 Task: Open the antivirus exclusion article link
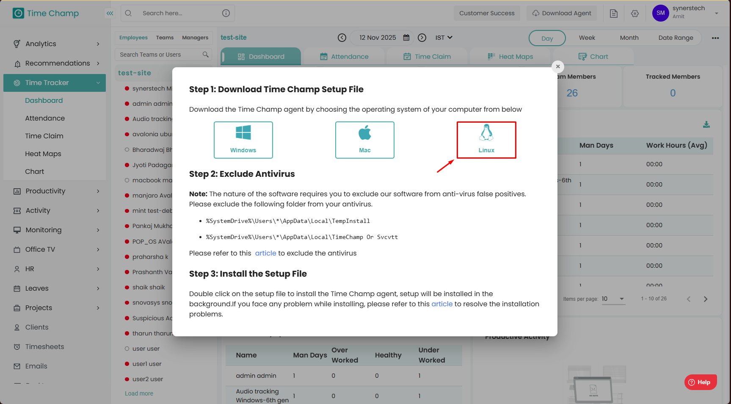coord(265,253)
